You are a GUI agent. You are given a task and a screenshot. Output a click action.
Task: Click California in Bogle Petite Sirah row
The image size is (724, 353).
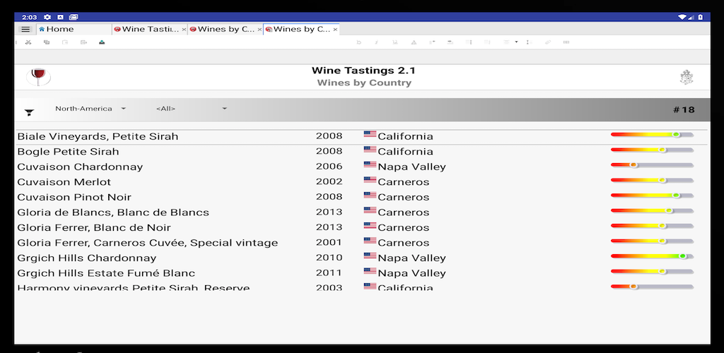[405, 152]
